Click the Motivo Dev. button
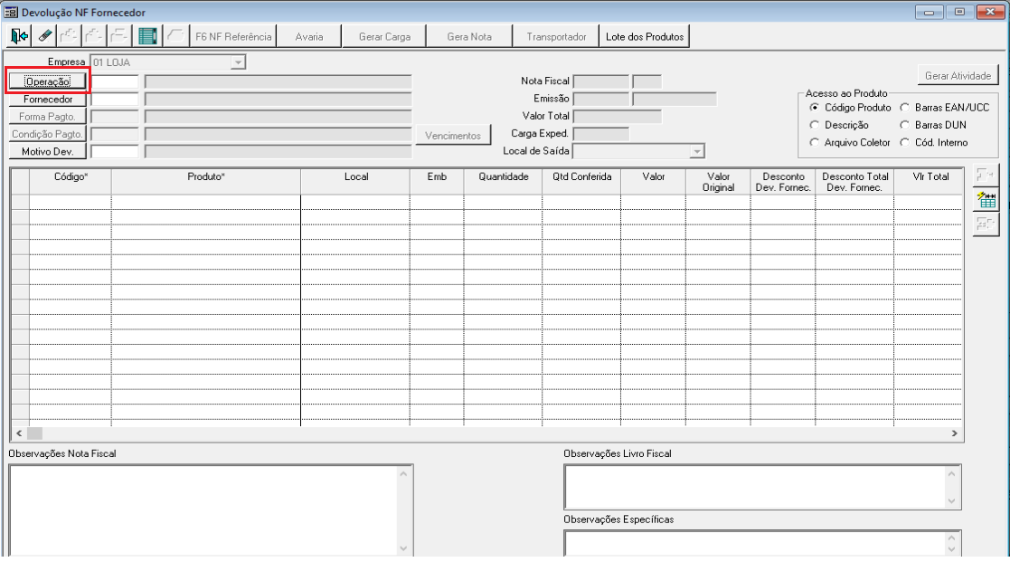This screenshot has width=1010, height=562. point(48,151)
